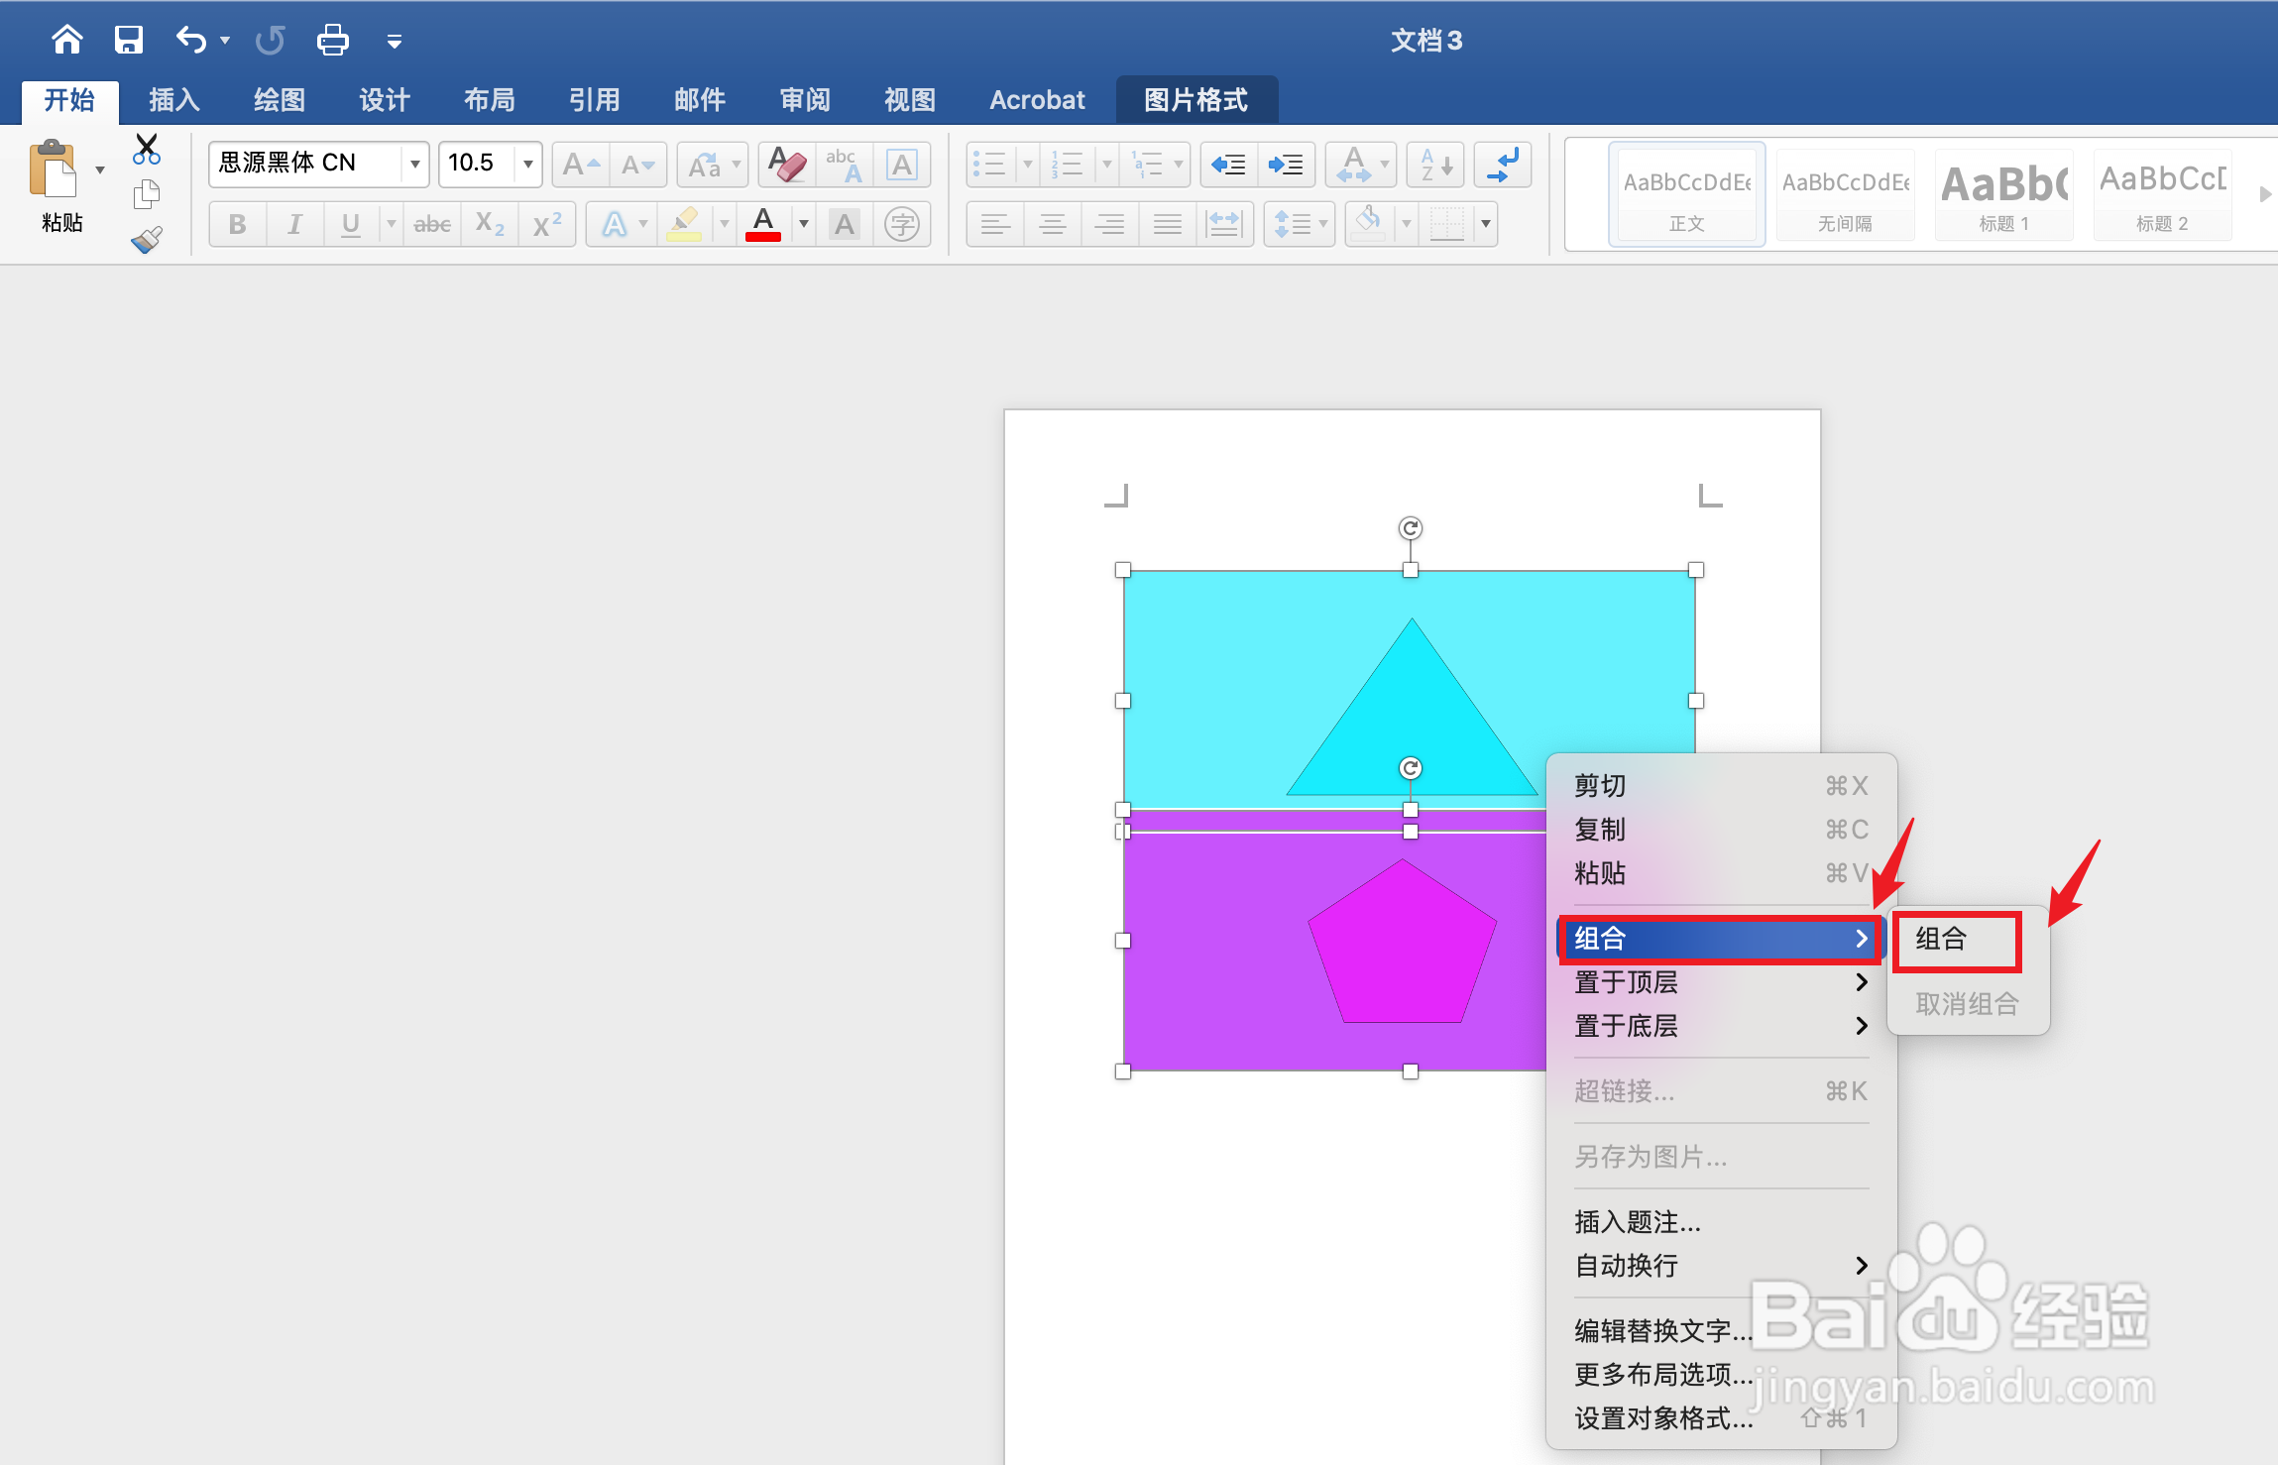The height and width of the screenshot is (1465, 2278).
Task: Click the Save icon in title bar
Action: tap(129, 41)
